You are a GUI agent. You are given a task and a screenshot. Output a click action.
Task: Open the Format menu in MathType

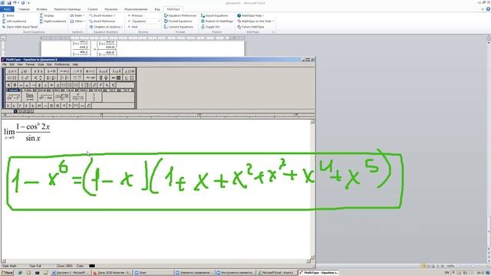30,64
